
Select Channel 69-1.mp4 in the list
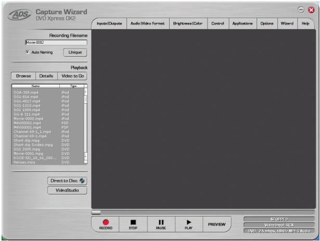tap(48, 136)
